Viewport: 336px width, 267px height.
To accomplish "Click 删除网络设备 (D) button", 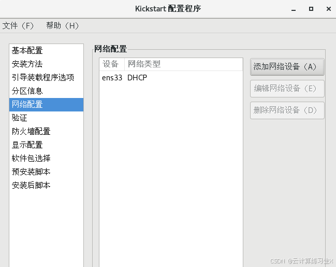I will [287, 110].
